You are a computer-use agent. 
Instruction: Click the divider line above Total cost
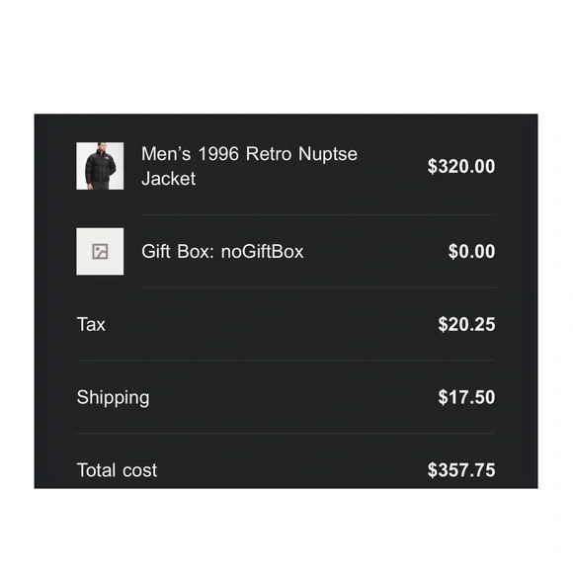[286, 434]
